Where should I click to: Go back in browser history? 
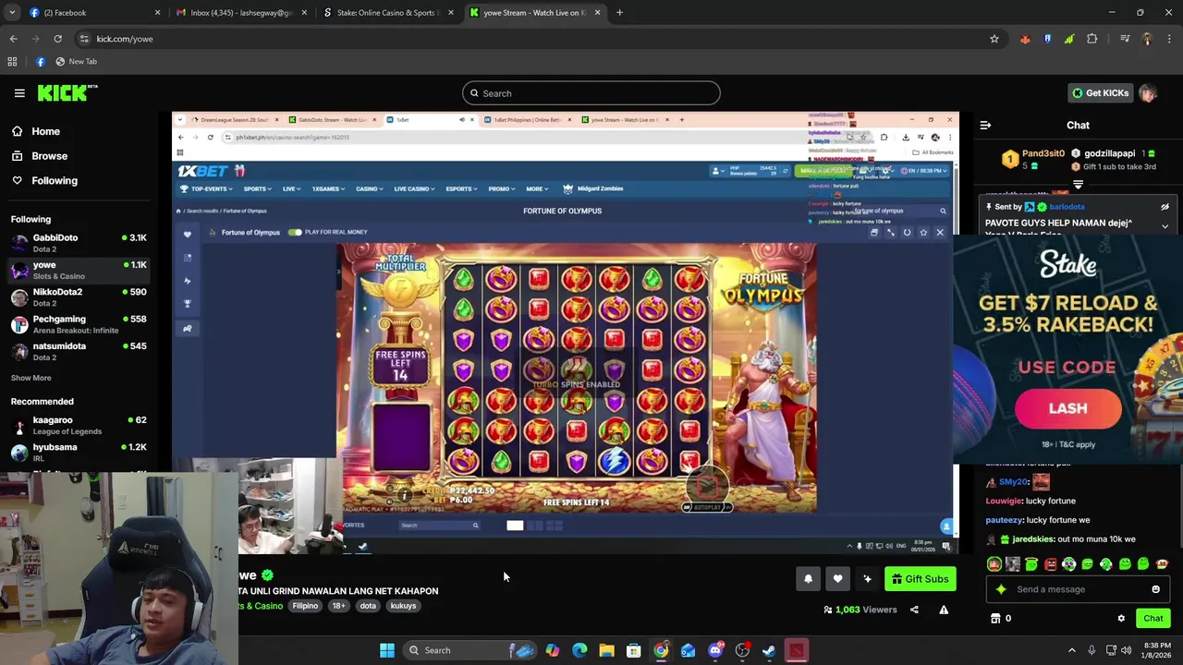pyautogui.click(x=13, y=39)
